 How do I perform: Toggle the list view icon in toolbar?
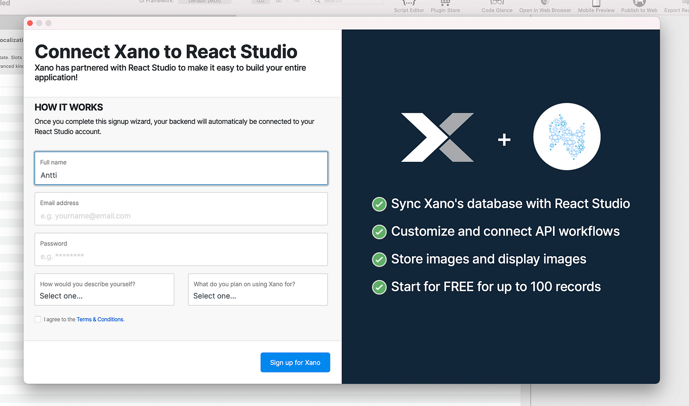pos(296,2)
